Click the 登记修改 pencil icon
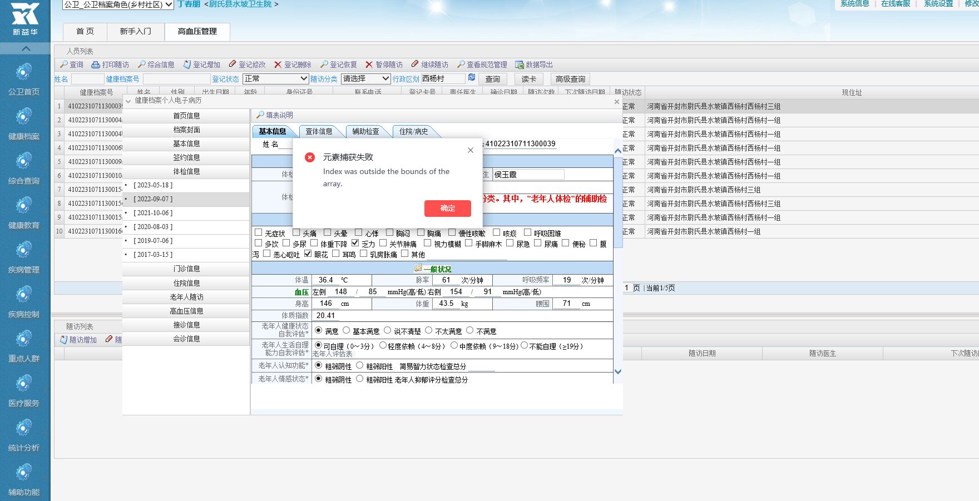This screenshot has width=979, height=501. [233, 65]
